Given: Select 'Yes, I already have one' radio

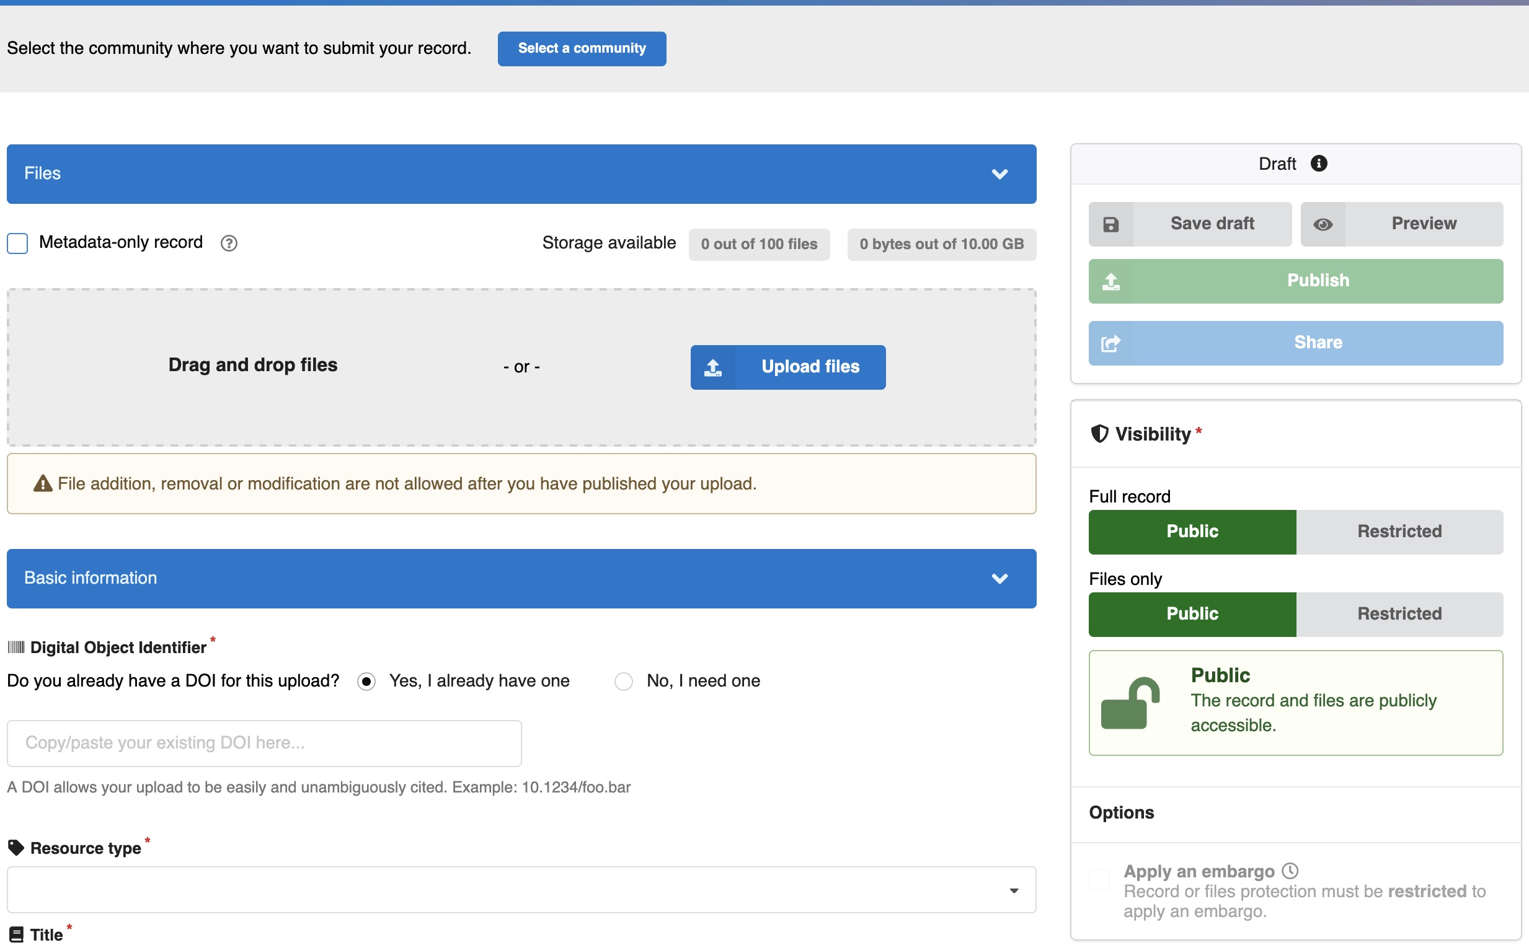Looking at the screenshot, I should coord(366,682).
